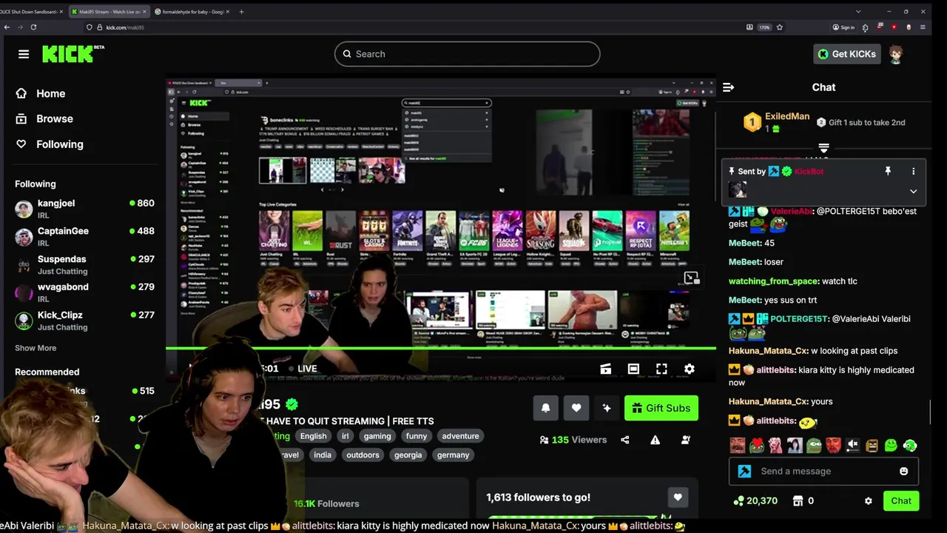Click the sparkle subscribe button
Viewport: 947px width, 533px height.
[x=607, y=408]
